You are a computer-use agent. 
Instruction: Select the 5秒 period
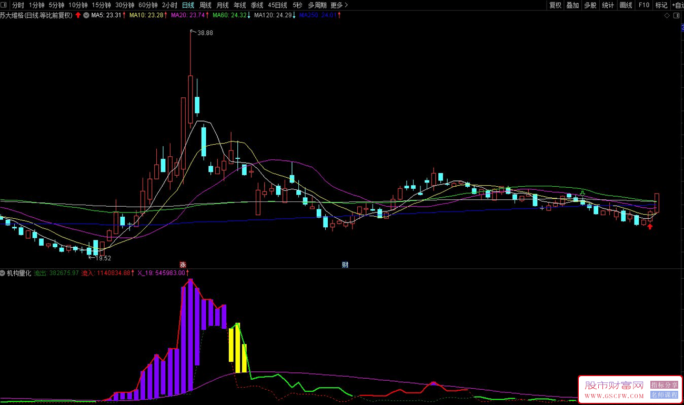pyautogui.click(x=297, y=5)
